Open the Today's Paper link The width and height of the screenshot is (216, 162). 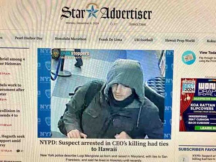(137, 24)
